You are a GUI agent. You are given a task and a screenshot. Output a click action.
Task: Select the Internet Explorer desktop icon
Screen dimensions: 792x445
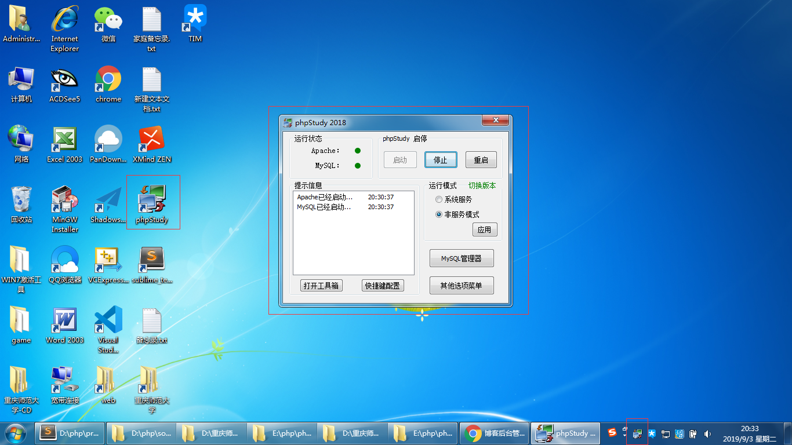click(64, 28)
